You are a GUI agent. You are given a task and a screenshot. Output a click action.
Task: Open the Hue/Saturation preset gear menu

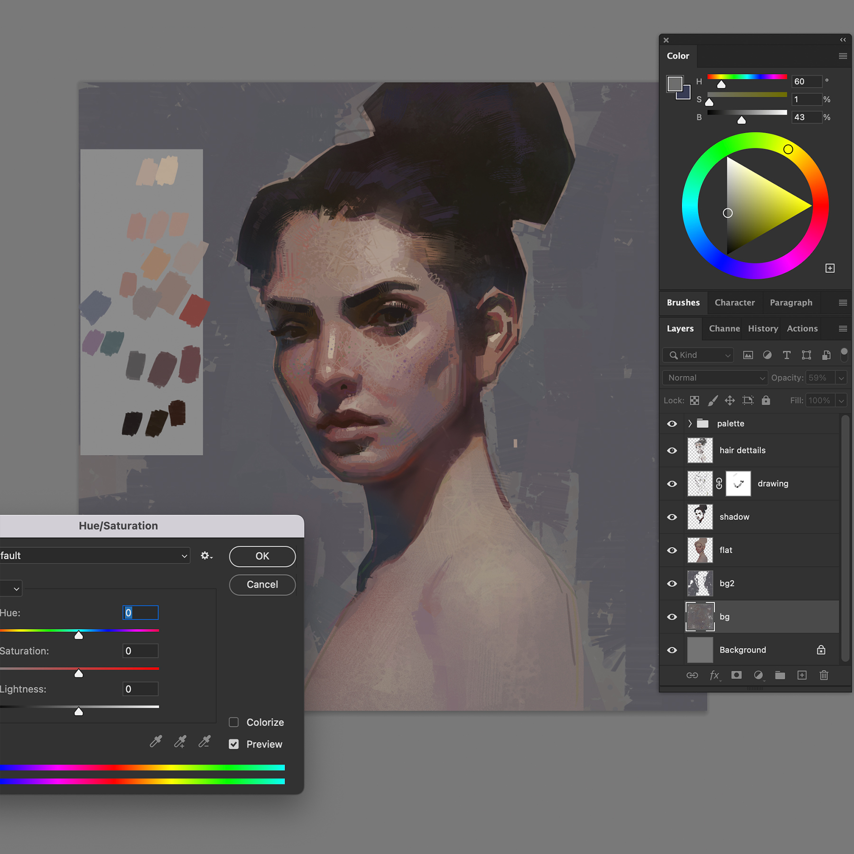(x=206, y=556)
